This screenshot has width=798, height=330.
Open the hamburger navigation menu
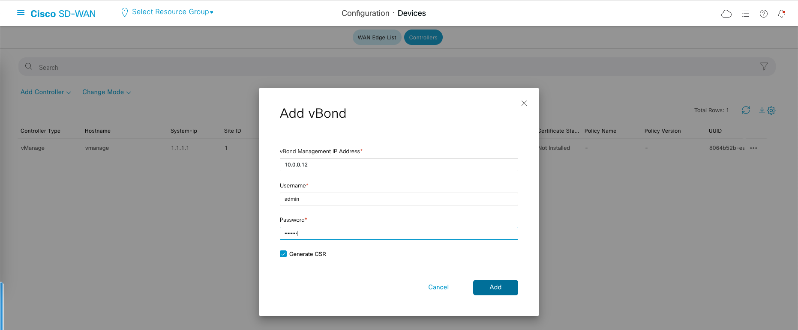point(21,13)
